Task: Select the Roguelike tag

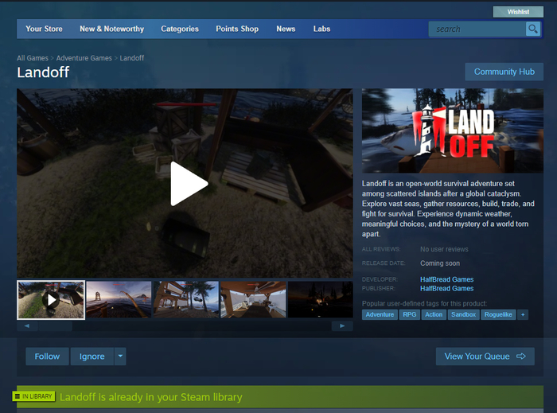Action: click(x=498, y=314)
